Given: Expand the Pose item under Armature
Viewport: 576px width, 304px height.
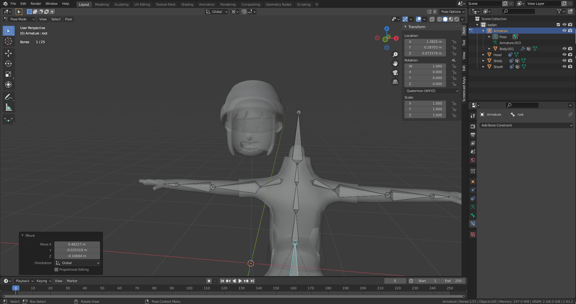Looking at the screenshot, I should 489,37.
